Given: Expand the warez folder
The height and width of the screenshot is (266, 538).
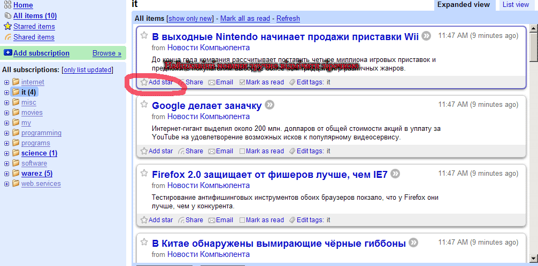Looking at the screenshot, I should point(6,174).
